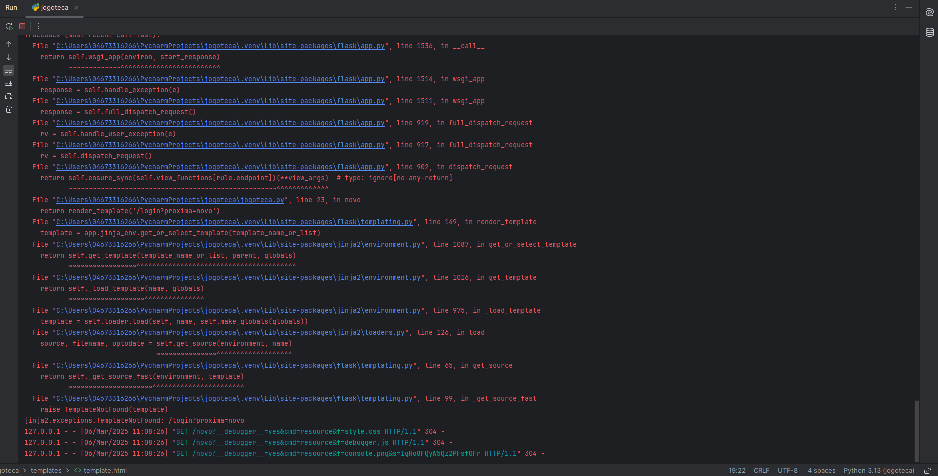Toggle scroll to end of console
Viewport: 938px width, 476px height.
[9, 83]
